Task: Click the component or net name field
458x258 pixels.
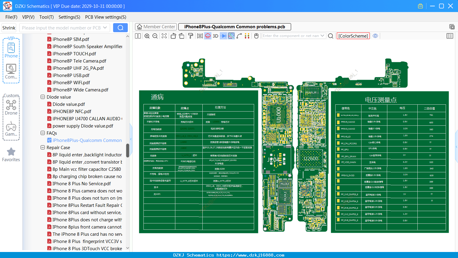Action: pos(291,36)
